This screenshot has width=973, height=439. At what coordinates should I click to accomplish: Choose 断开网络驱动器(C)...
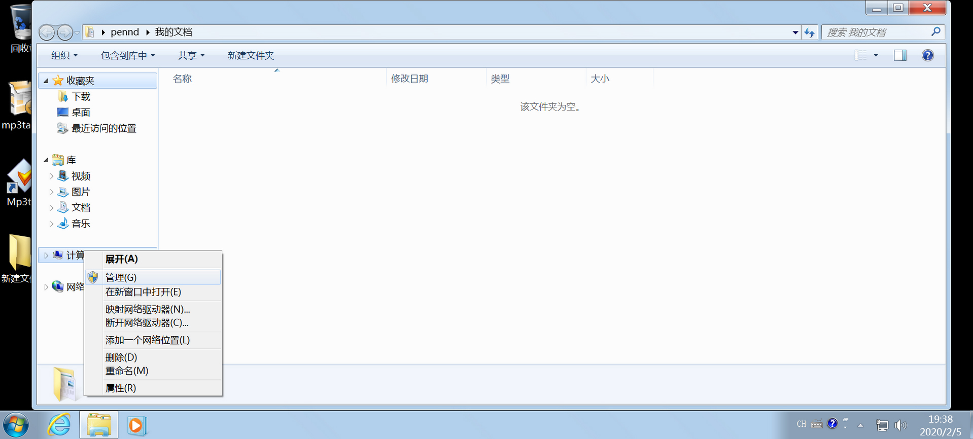point(153,322)
